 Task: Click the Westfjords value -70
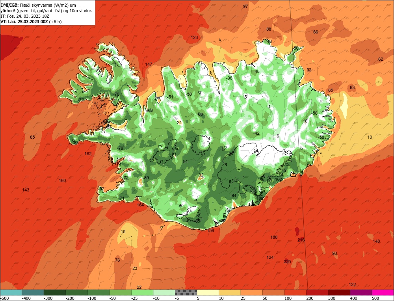[x=116, y=94]
